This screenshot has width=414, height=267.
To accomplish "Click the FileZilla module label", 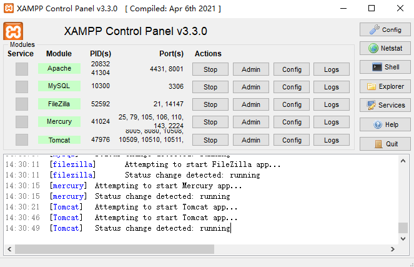I will pyautogui.click(x=59, y=104).
